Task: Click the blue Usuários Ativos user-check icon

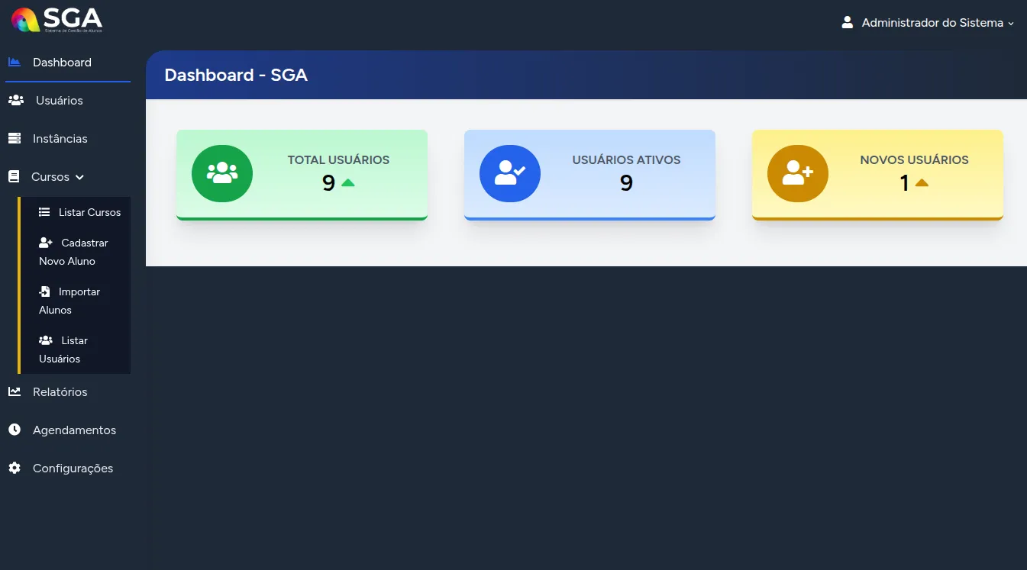Action: coord(510,174)
